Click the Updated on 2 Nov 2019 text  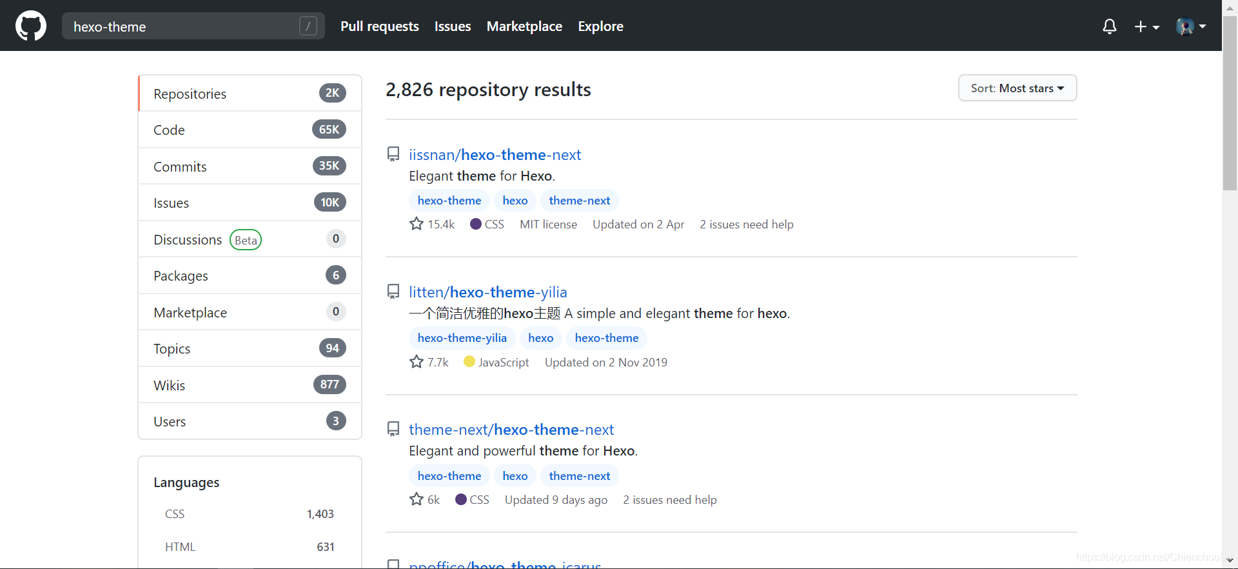[x=606, y=363]
